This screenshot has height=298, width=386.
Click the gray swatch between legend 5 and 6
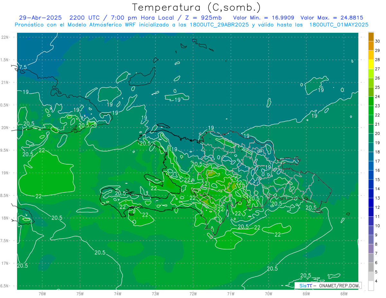[x=371, y=267]
